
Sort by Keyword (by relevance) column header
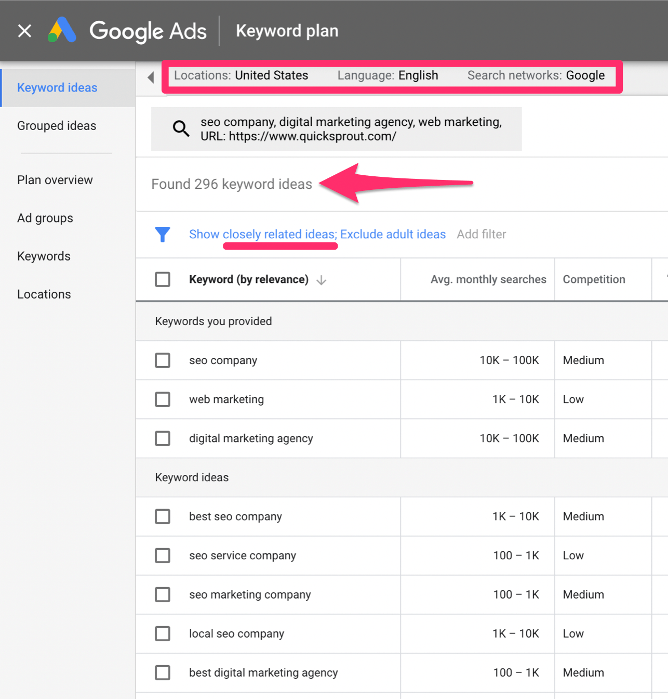tap(249, 279)
